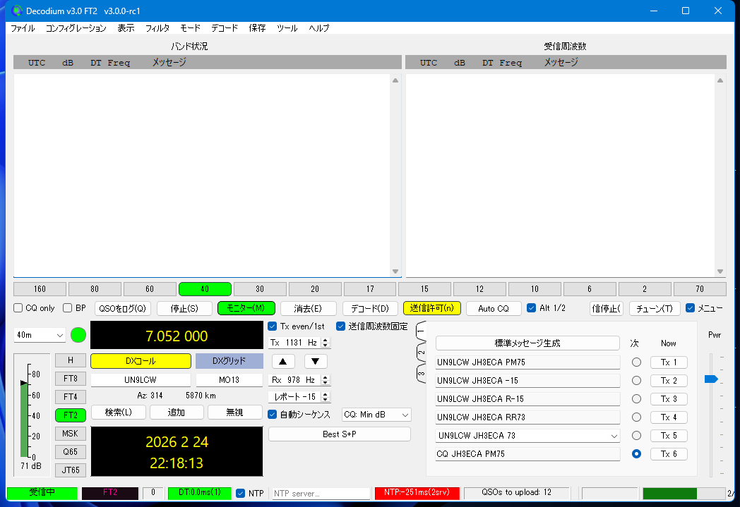Viewport: 740px width, 507px height.
Task: Enable the CQ only checkbox
Action: [18, 308]
